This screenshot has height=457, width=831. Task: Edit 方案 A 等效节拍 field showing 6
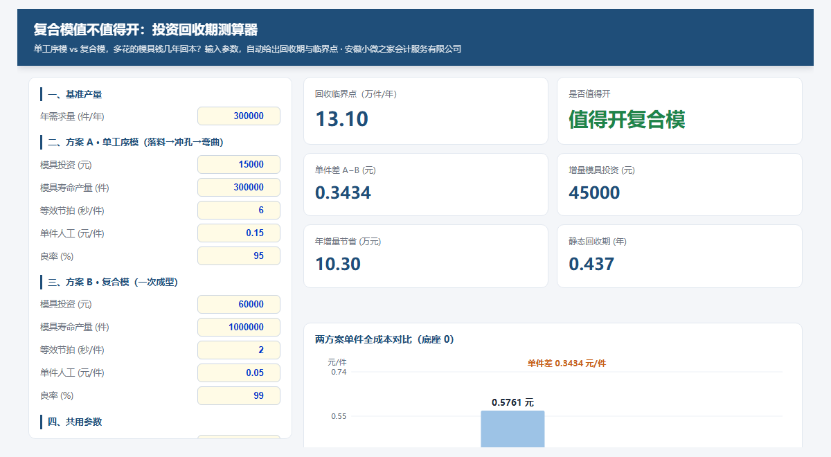pyautogui.click(x=239, y=210)
